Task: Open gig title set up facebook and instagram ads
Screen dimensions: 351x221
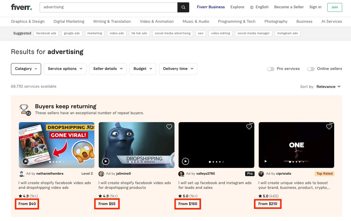Action: [215, 185]
